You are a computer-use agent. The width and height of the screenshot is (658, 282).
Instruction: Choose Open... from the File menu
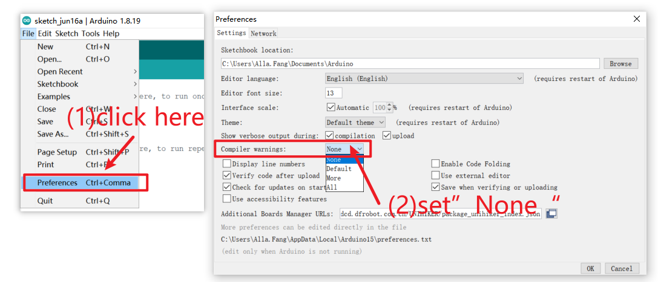pos(79,59)
